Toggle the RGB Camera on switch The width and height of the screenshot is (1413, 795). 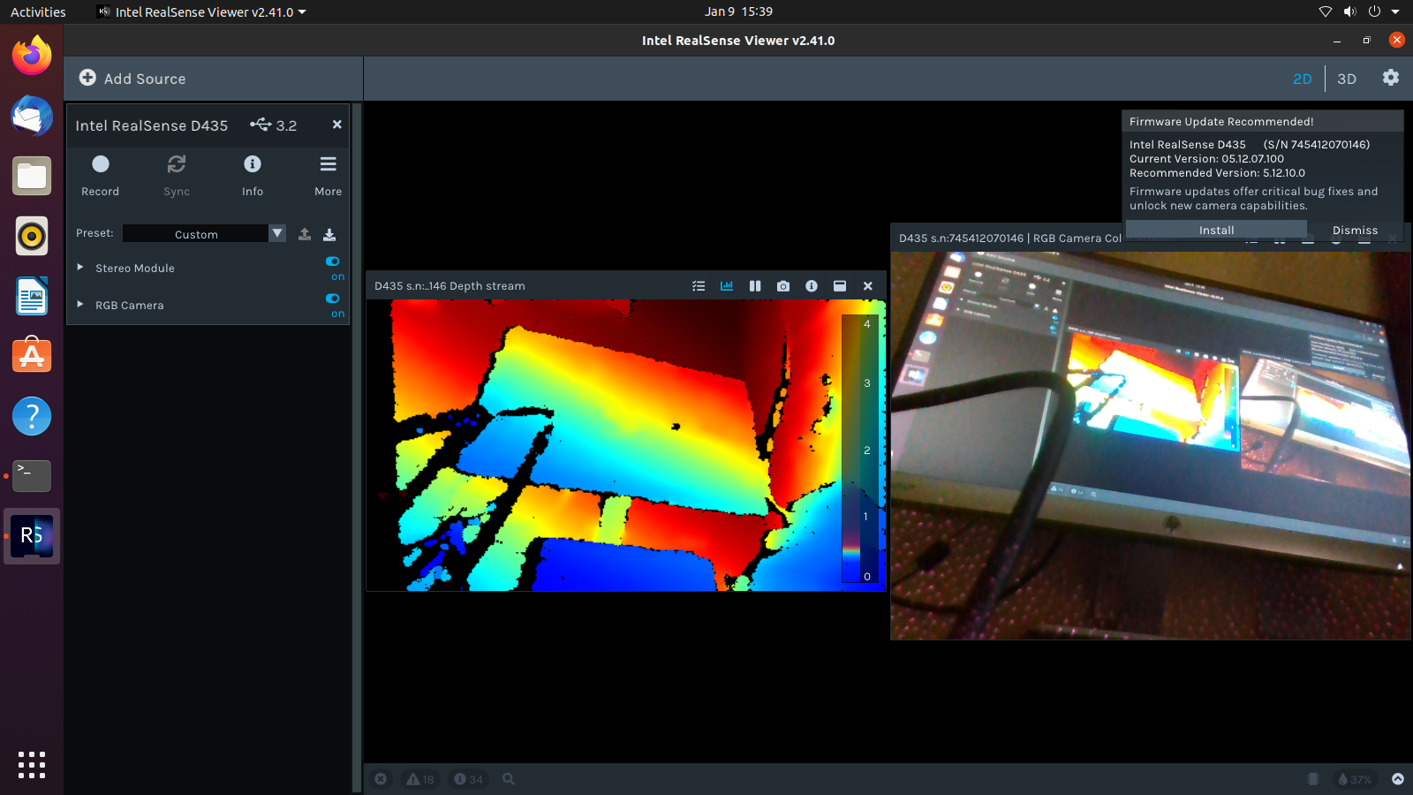[333, 299]
